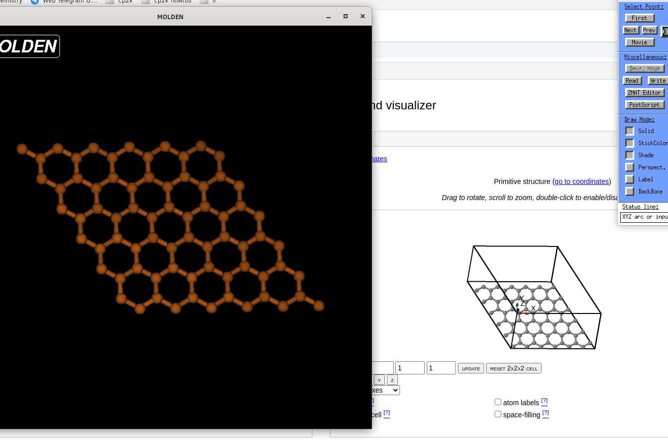Advance to the Next point
This screenshot has height=442, width=668.
[630, 30]
